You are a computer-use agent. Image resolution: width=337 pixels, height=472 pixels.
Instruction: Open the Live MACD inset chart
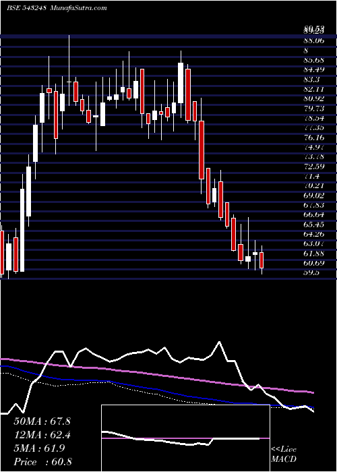click(x=185, y=438)
